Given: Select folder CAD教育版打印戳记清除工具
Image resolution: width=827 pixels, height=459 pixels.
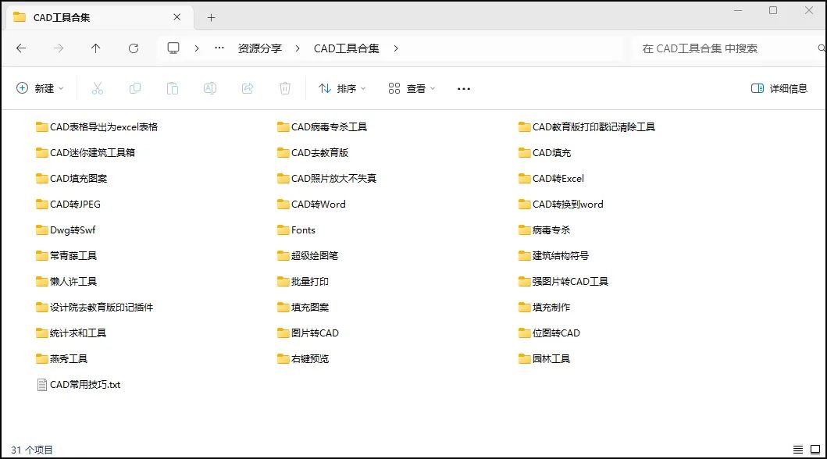Looking at the screenshot, I should coord(587,127).
